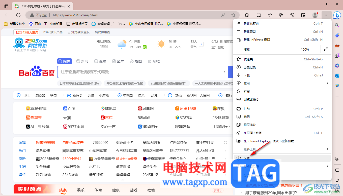Open a new tab with plus button
This screenshot has width=343, height=196.
point(77,6)
